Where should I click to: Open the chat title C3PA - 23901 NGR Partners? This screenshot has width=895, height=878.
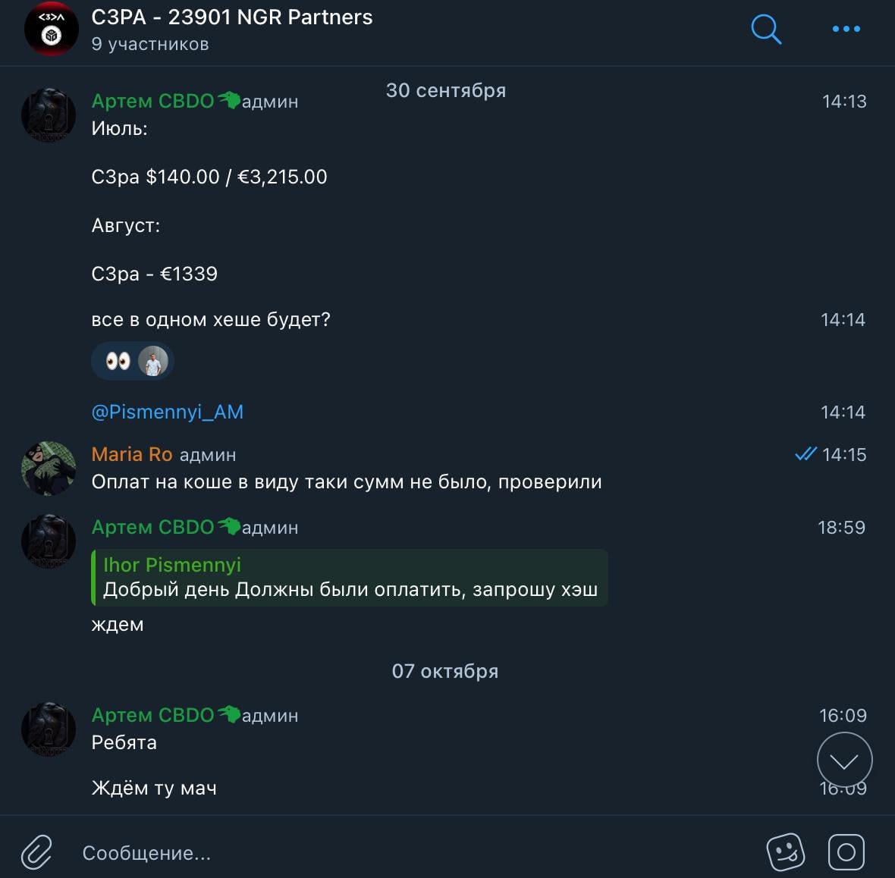(x=232, y=17)
